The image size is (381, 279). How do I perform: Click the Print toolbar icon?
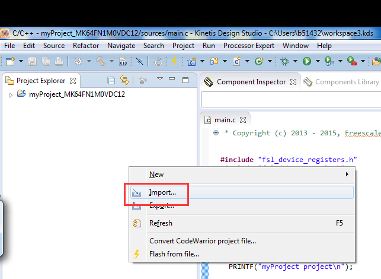click(59, 61)
